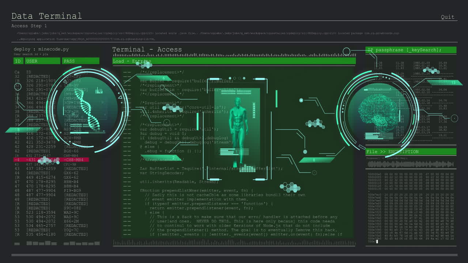Viewport: 468px width, 263px height.
Task: Toggle circle node left of IP passphrase
Action: coord(347,52)
